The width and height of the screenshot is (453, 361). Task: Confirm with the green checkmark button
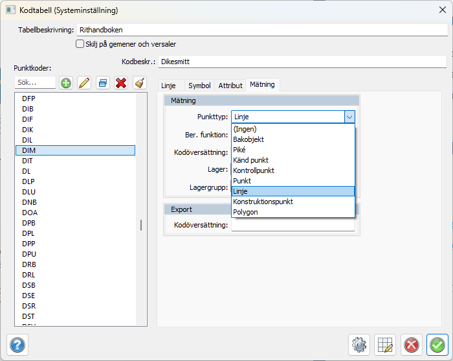click(437, 345)
